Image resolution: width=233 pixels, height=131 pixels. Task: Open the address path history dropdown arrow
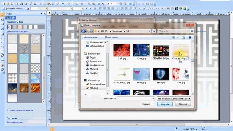150,31
